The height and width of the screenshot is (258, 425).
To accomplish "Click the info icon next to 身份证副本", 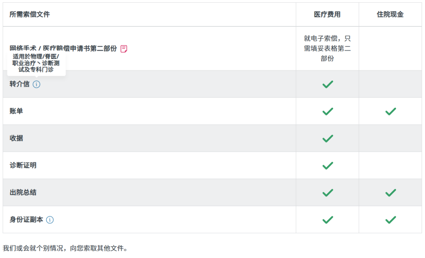I will click(x=50, y=220).
